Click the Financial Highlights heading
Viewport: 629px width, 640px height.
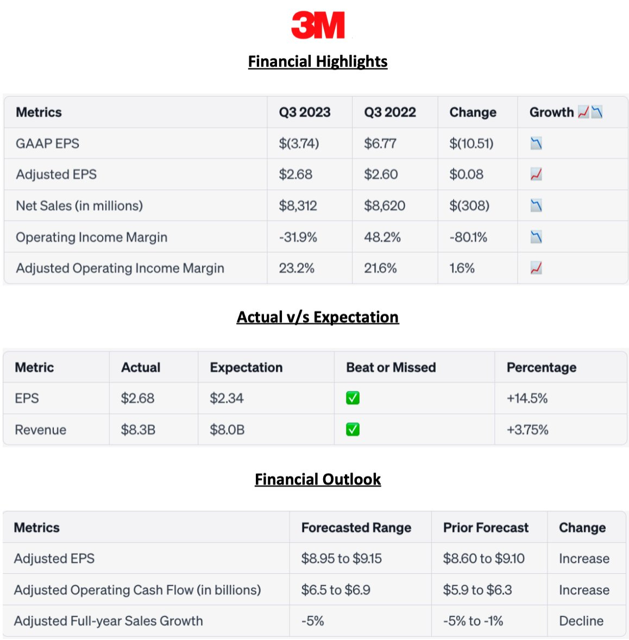[318, 61]
